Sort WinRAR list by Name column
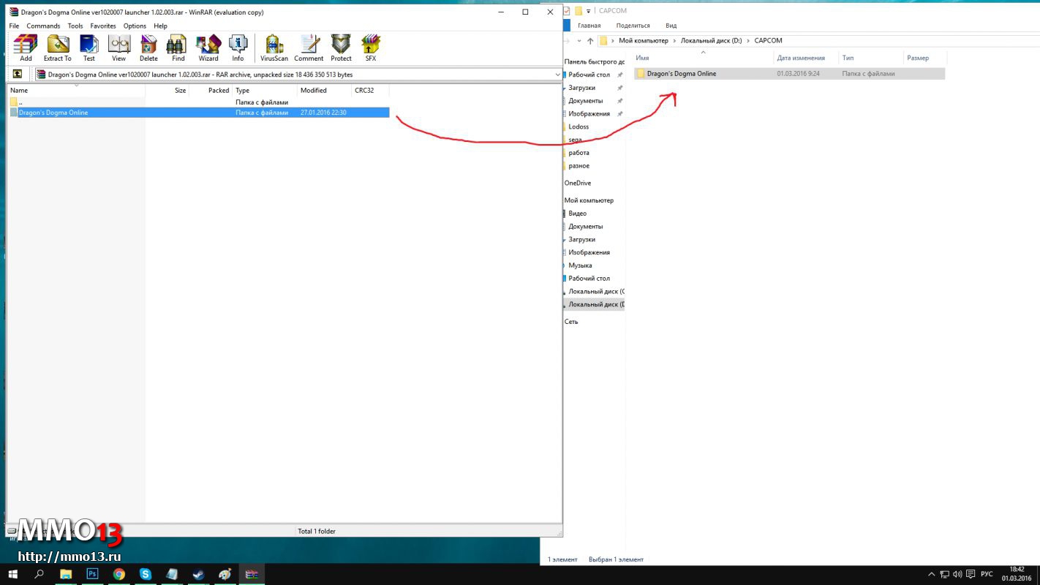This screenshot has height=585, width=1040. tap(76, 91)
